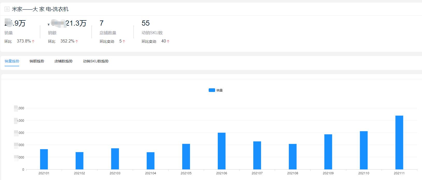422x180 pixels.
Task: Open the 销额趋势 tab
Action: pyautogui.click(x=37, y=61)
